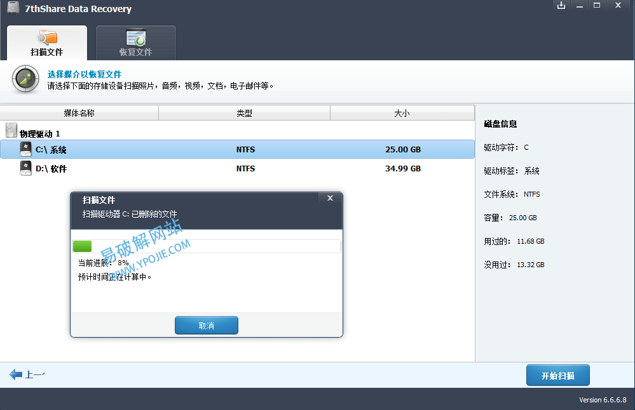Viewport: 635px width, 410px height.
Task: Switch to the 扫描文件 tab
Action: (47, 52)
